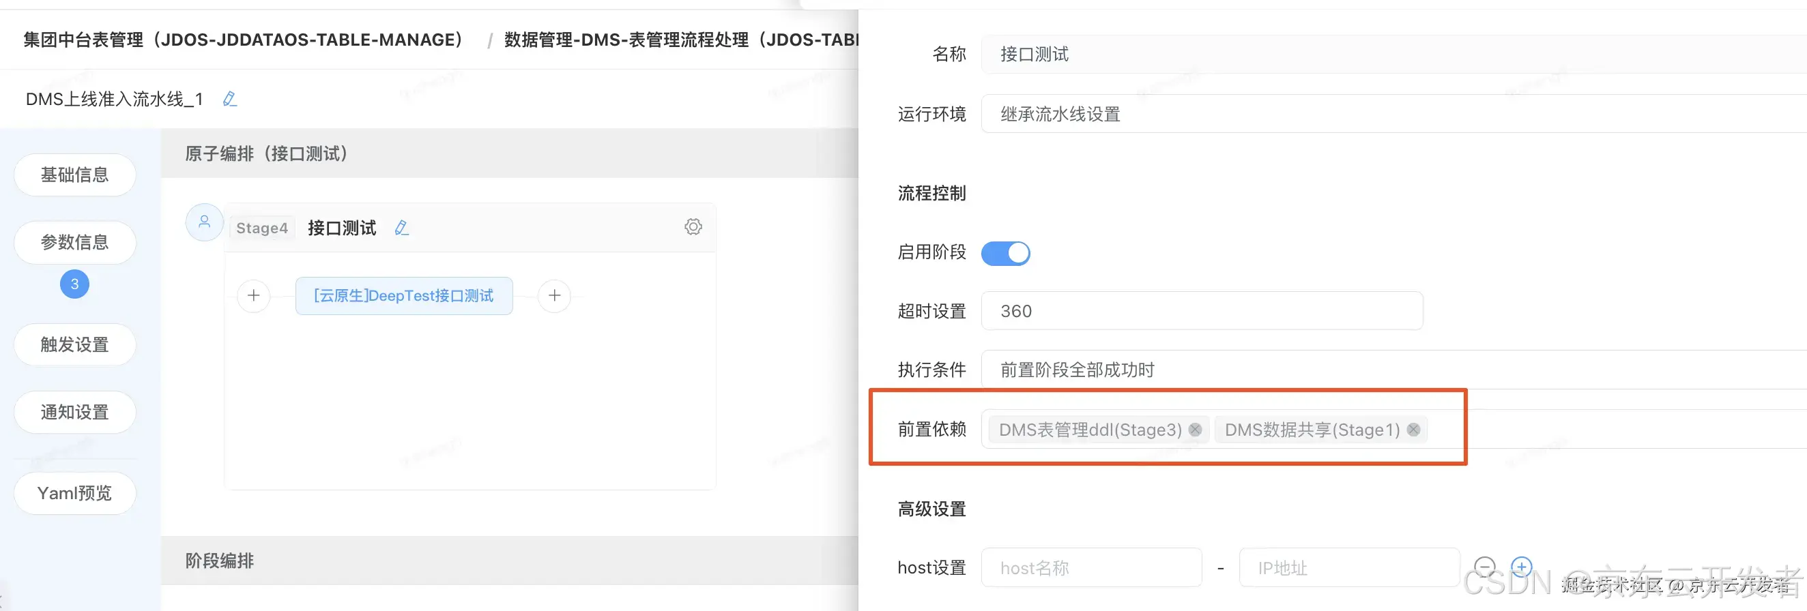
Task: Add a host setting row with plus icon
Action: click(x=1521, y=567)
